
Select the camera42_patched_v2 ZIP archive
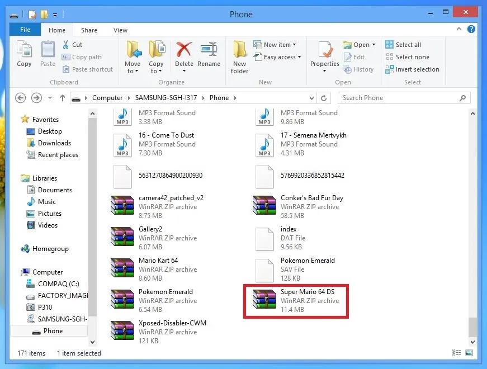click(x=158, y=207)
